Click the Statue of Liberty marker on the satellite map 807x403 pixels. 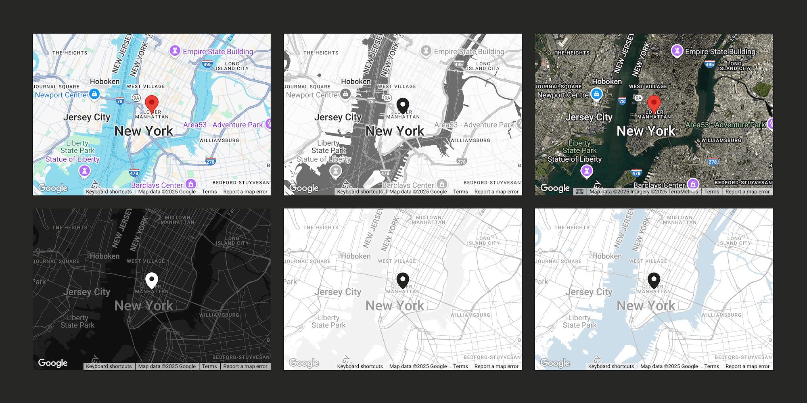tap(587, 171)
